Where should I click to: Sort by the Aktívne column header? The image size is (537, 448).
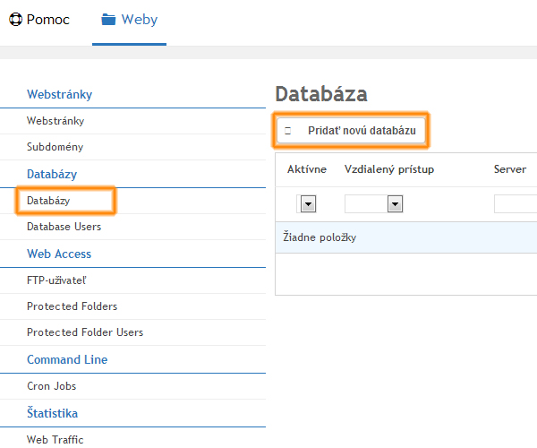tap(307, 169)
